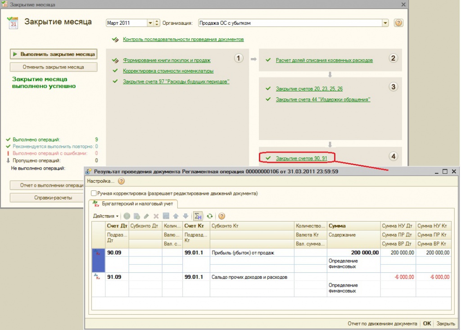
Task: Click the Выполнить закрытие месяца button
Action: point(54,54)
